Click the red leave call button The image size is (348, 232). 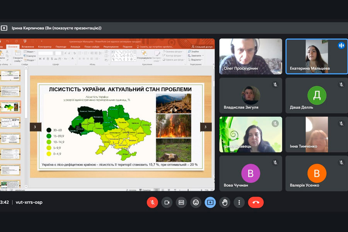tap(256, 203)
